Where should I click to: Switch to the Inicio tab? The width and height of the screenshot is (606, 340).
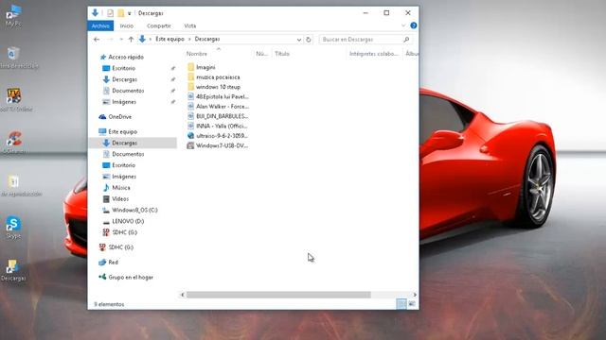tap(127, 25)
